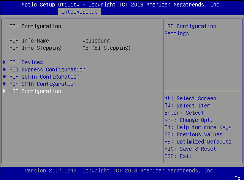This screenshot has width=244, height=180.
Task: Click the F1 Help for more Keys hint
Action: (198, 127)
